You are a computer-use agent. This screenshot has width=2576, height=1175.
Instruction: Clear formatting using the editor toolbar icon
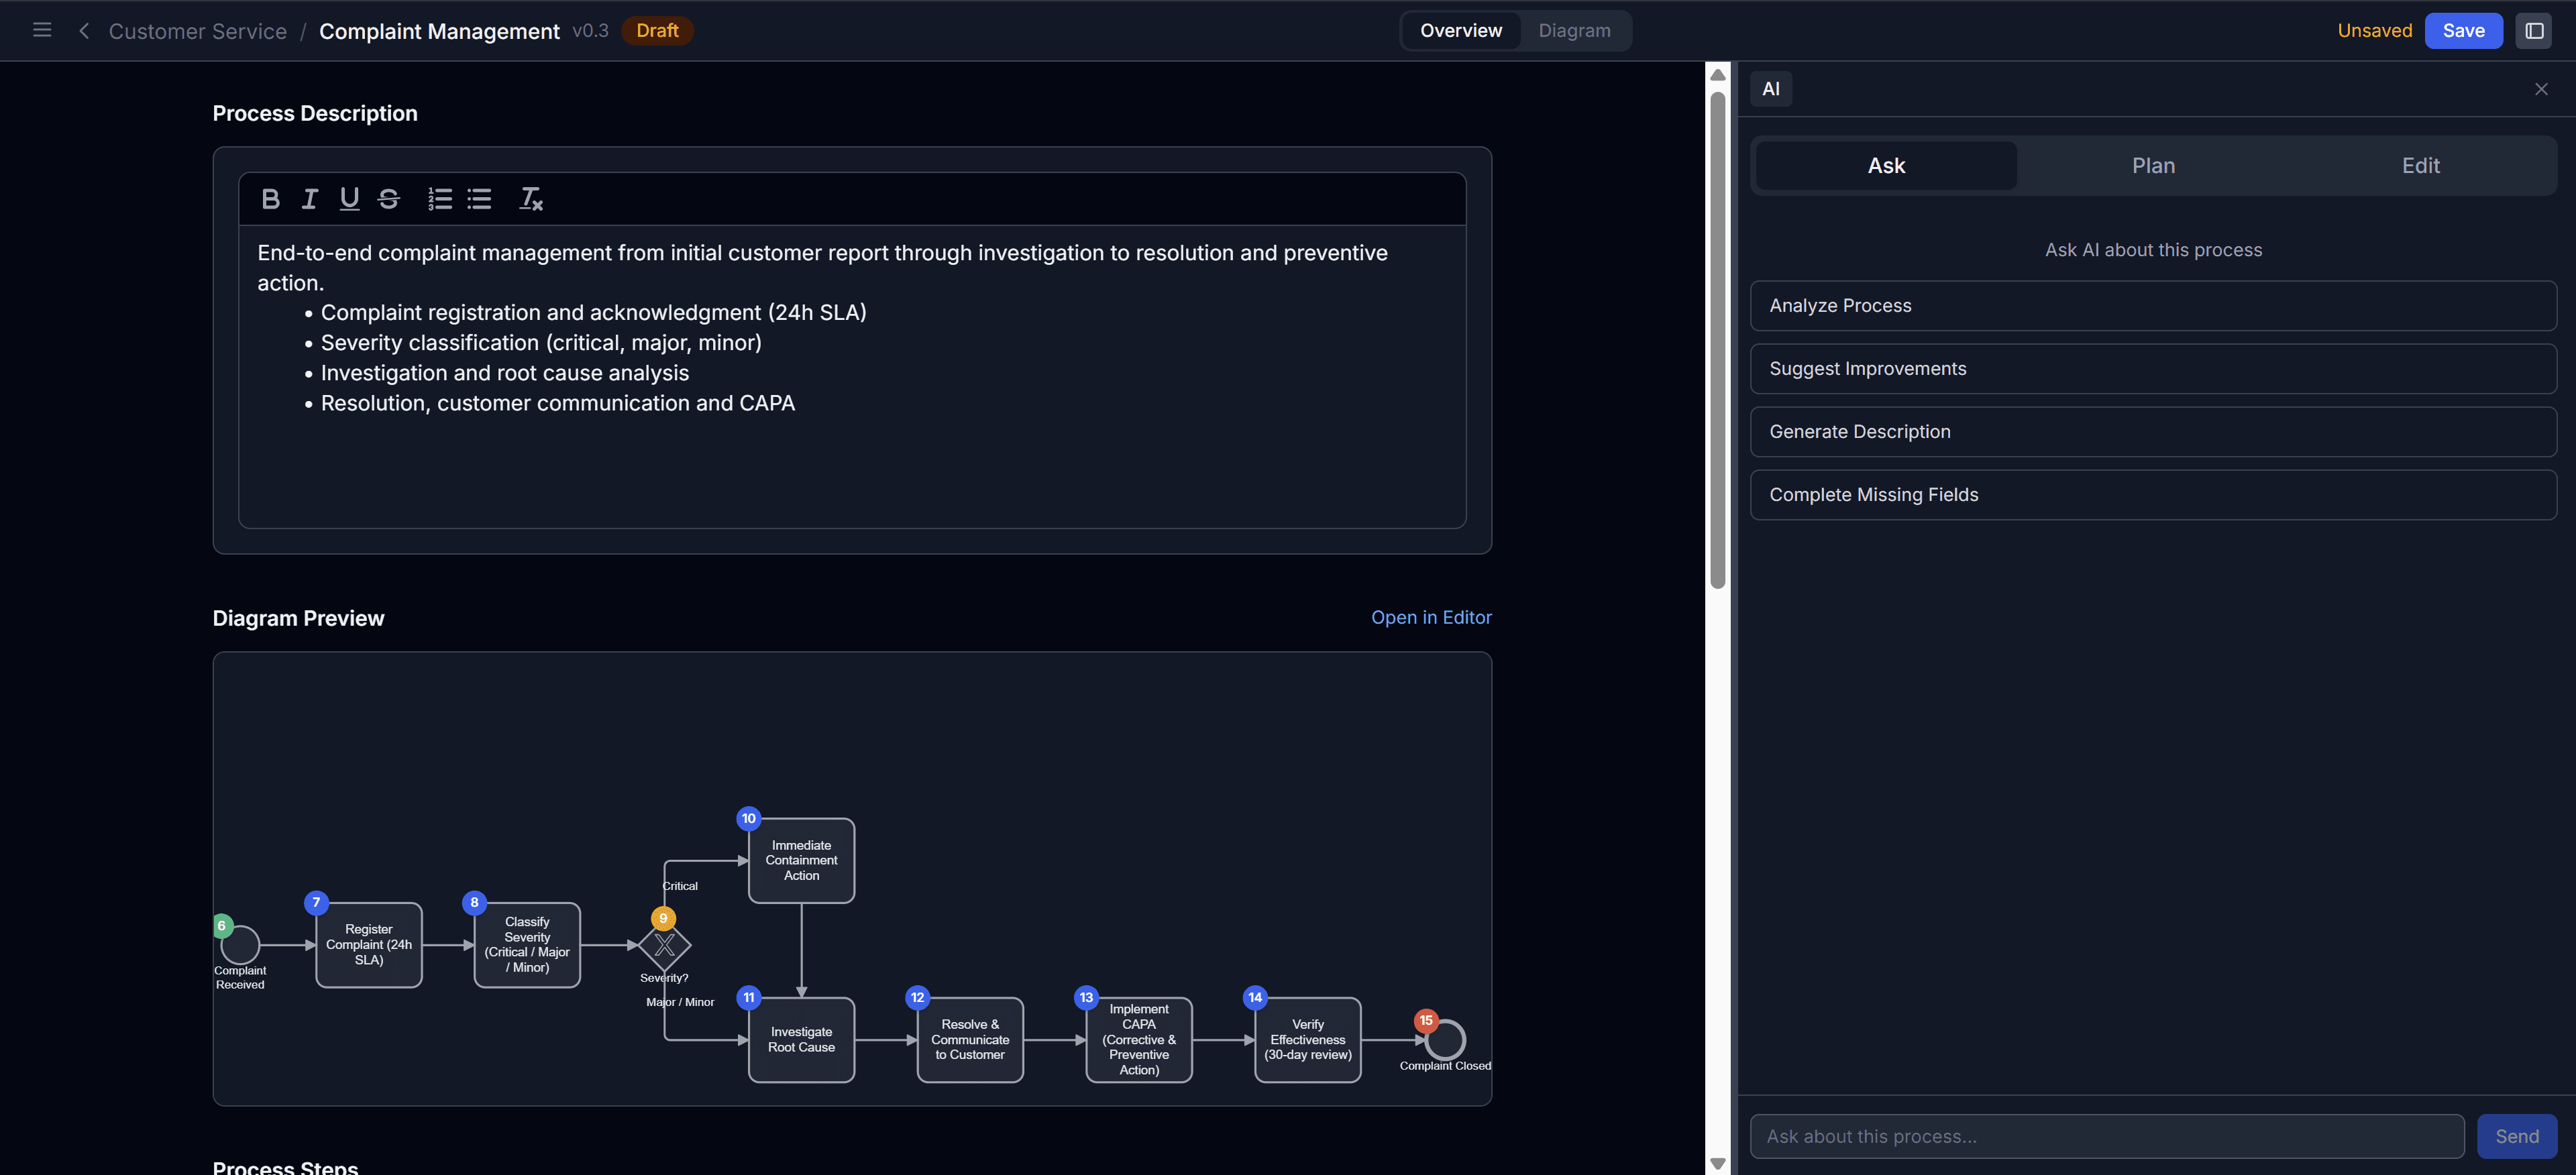pyautogui.click(x=531, y=198)
